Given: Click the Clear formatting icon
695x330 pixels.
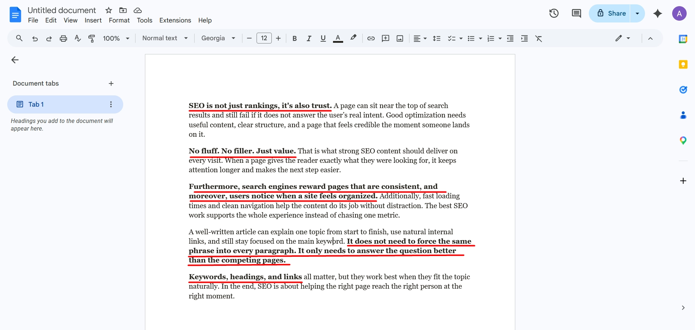Looking at the screenshot, I should 539,38.
